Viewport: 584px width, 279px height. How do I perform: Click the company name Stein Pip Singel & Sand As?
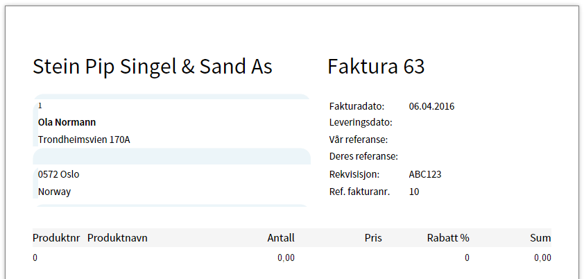coord(153,67)
